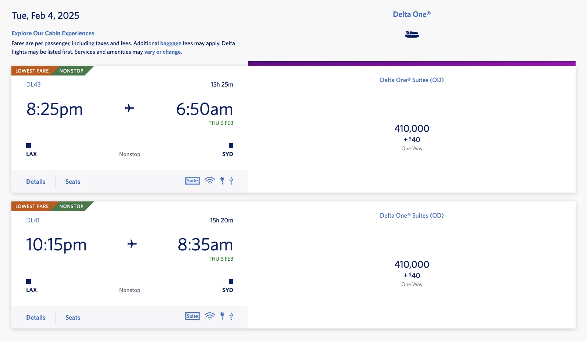Click the power outlet icon on flight DL41
Image resolution: width=587 pixels, height=341 pixels.
[222, 316]
